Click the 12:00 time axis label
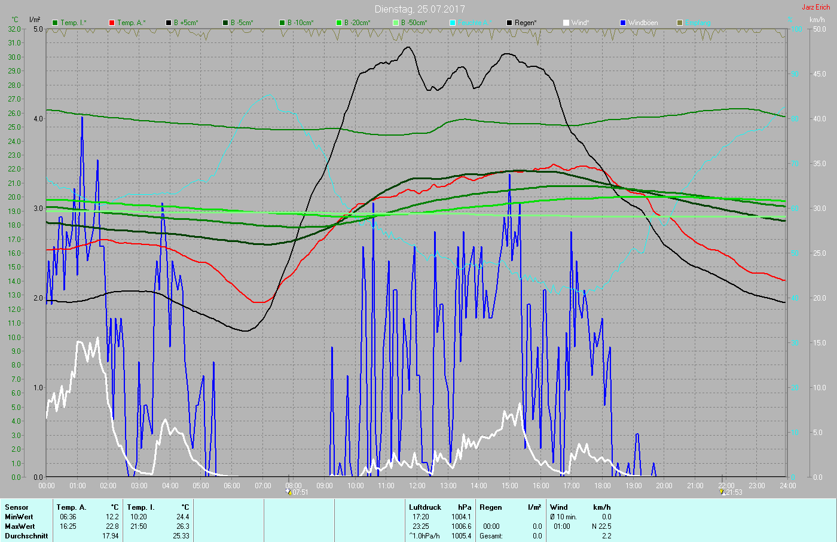 417,486
